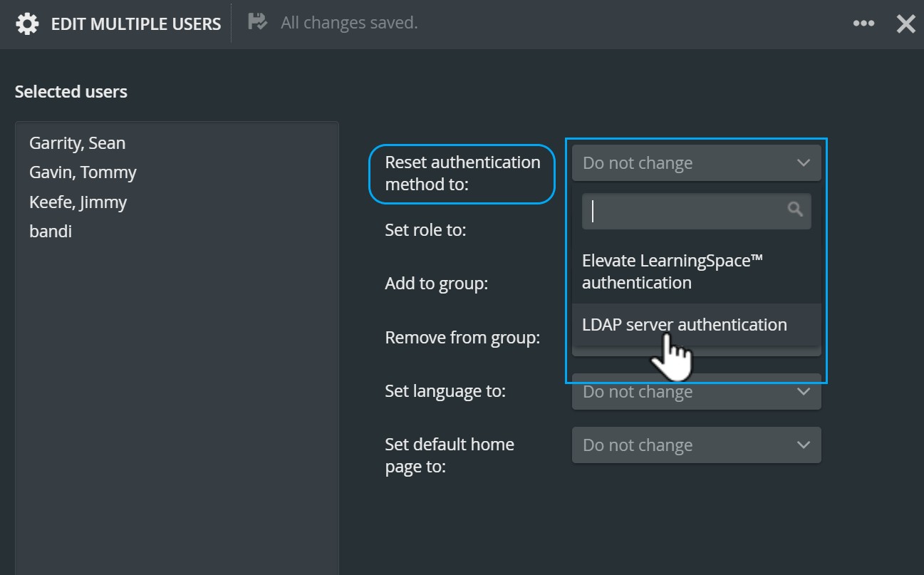Open the three-dots more options menu
The height and width of the screenshot is (575, 924).
[x=863, y=24]
